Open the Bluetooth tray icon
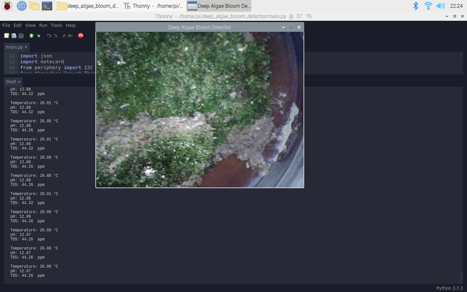Screen dimensions: 467x292 click(x=415, y=6)
